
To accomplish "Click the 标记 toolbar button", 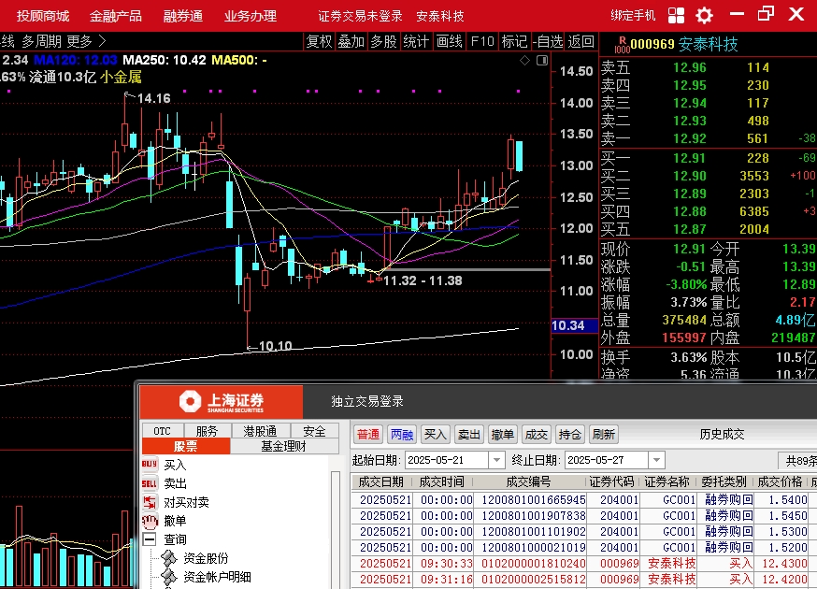I will pos(514,41).
